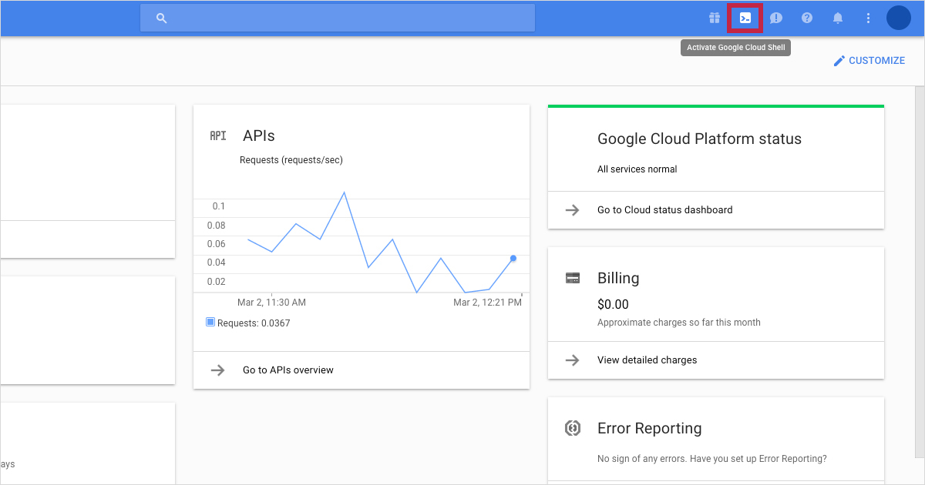Viewport: 925px width, 485px height.
Task: Open the notifications bell
Action: coord(838,18)
